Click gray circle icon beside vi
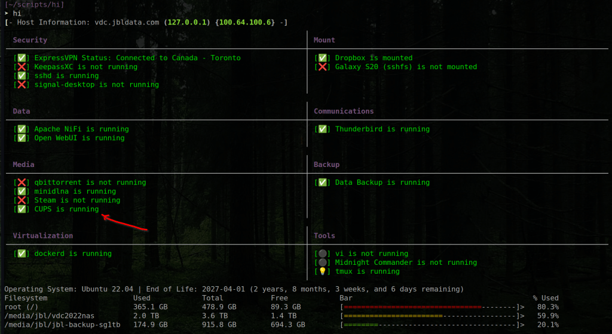The image size is (612, 334). [323, 253]
